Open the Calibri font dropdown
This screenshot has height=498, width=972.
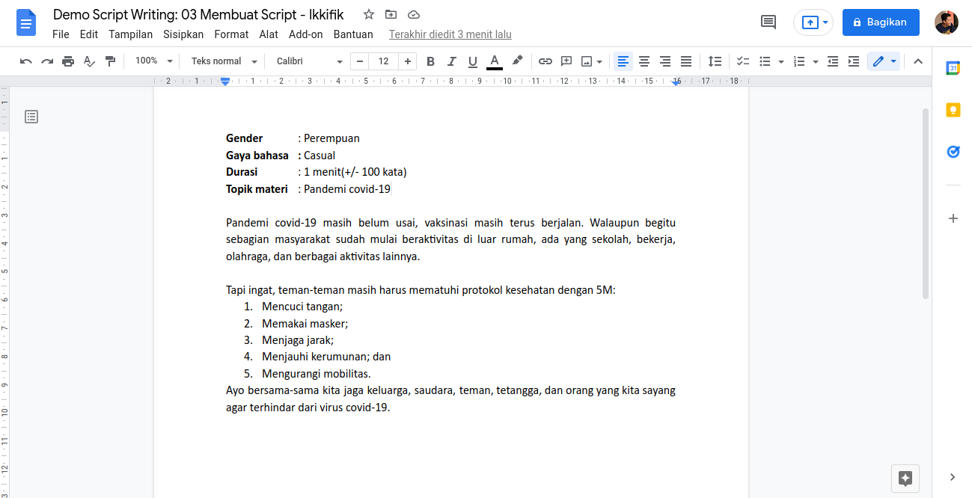click(x=309, y=61)
